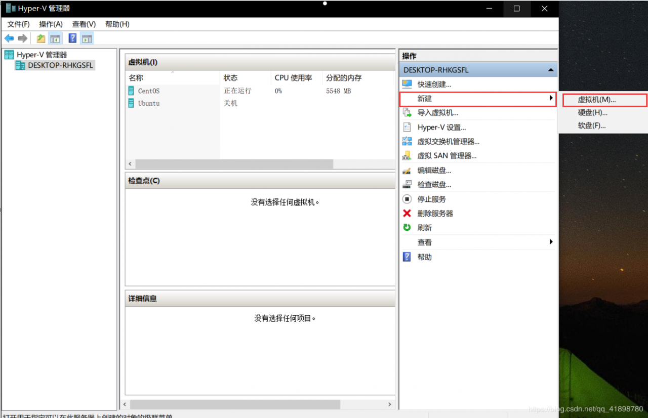
Task: Click the Ubuntu virtual machine icon
Action: [131, 103]
